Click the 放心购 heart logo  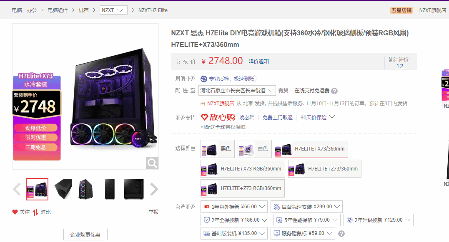pos(204,117)
